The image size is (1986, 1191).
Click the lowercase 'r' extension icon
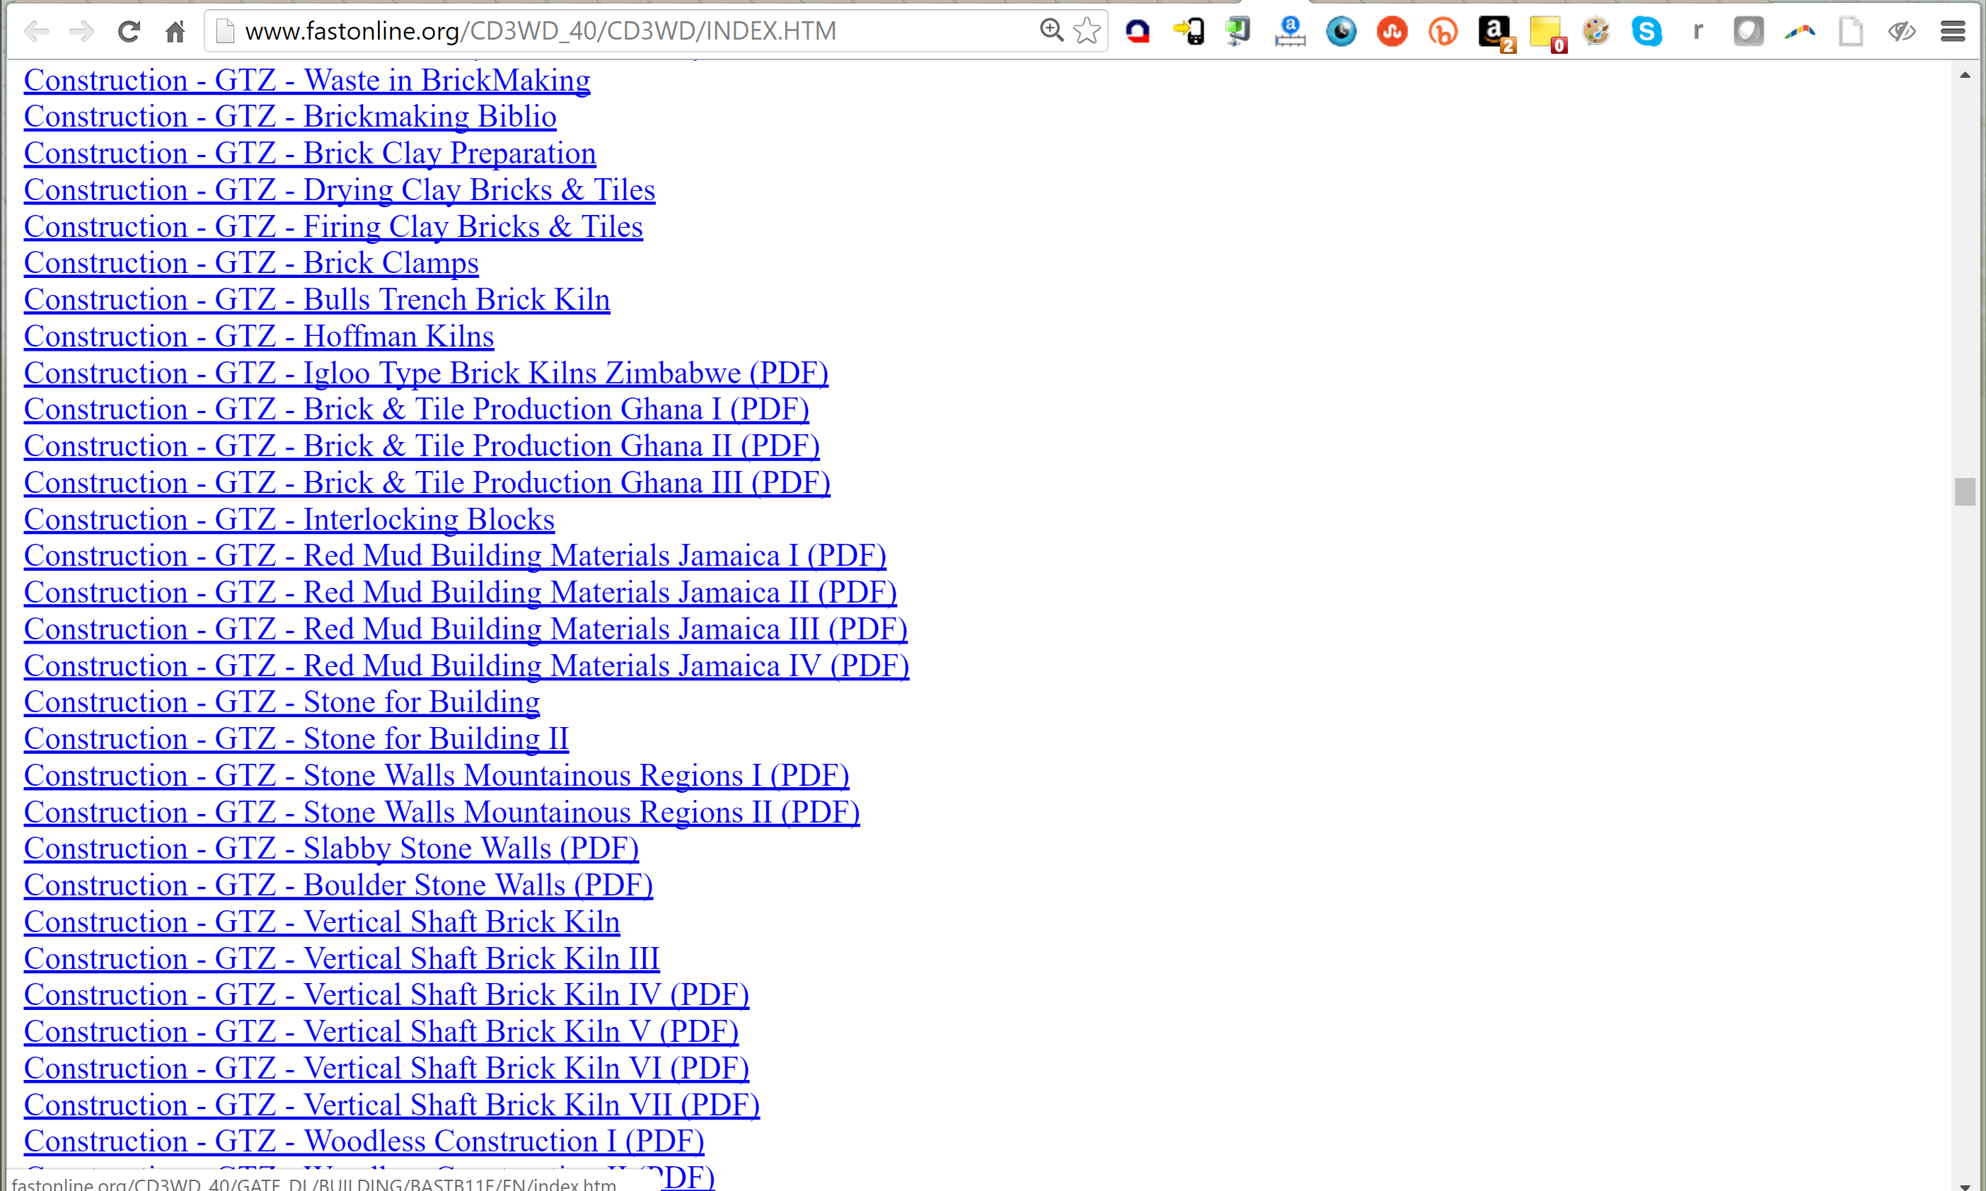pos(1697,31)
